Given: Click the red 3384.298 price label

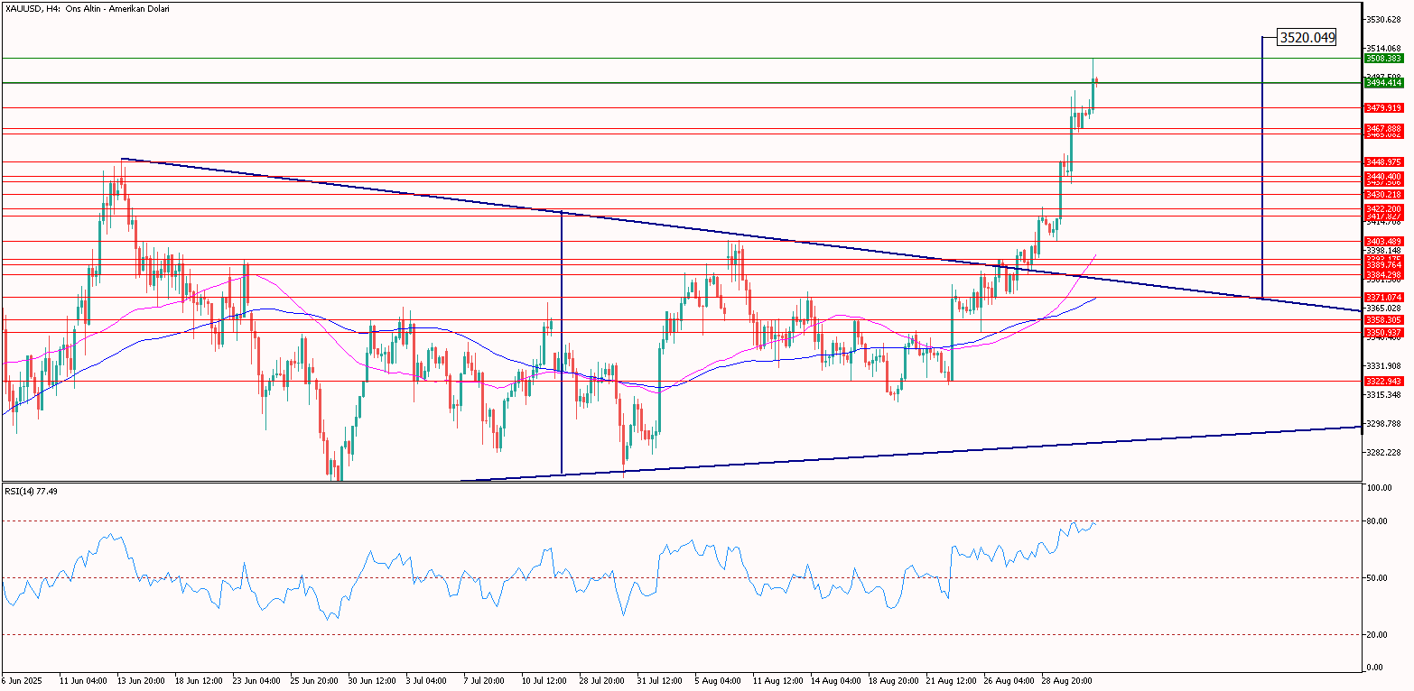Looking at the screenshot, I should [1383, 274].
